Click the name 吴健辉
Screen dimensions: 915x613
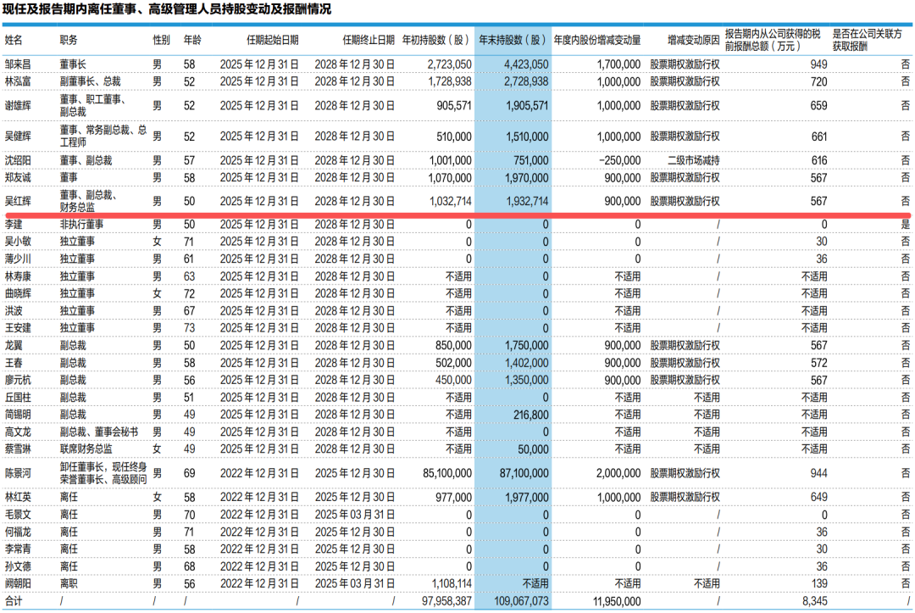click(18, 137)
